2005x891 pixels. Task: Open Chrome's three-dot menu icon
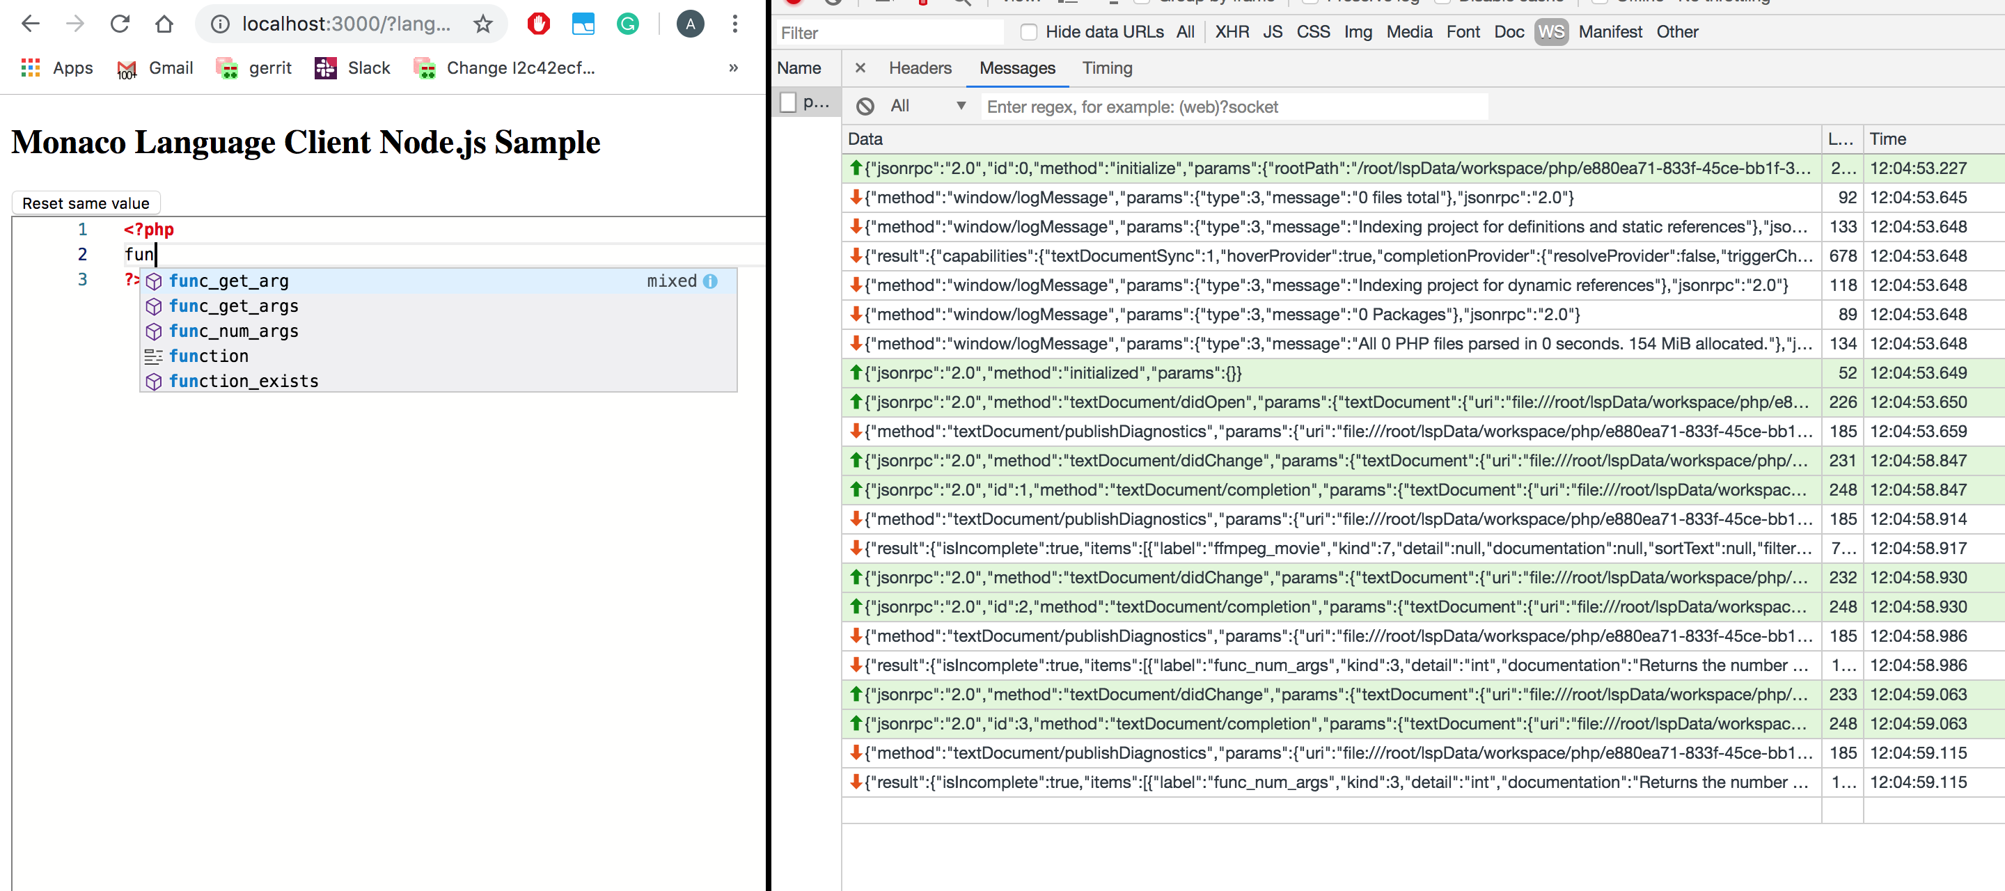click(x=734, y=24)
